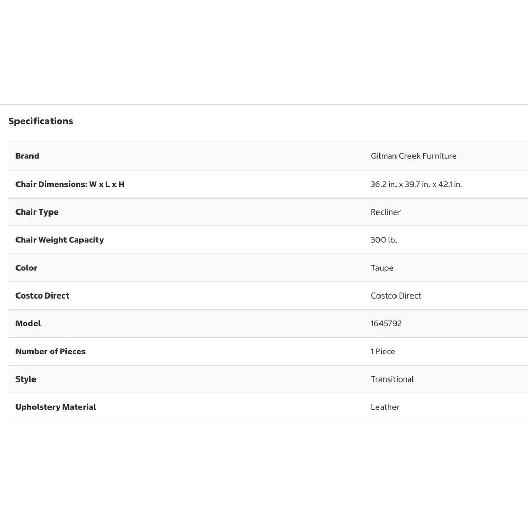Click the Leather upholstery value

pos(385,407)
